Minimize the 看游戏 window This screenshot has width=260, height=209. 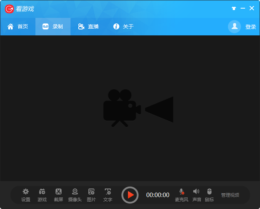[x=243, y=8]
